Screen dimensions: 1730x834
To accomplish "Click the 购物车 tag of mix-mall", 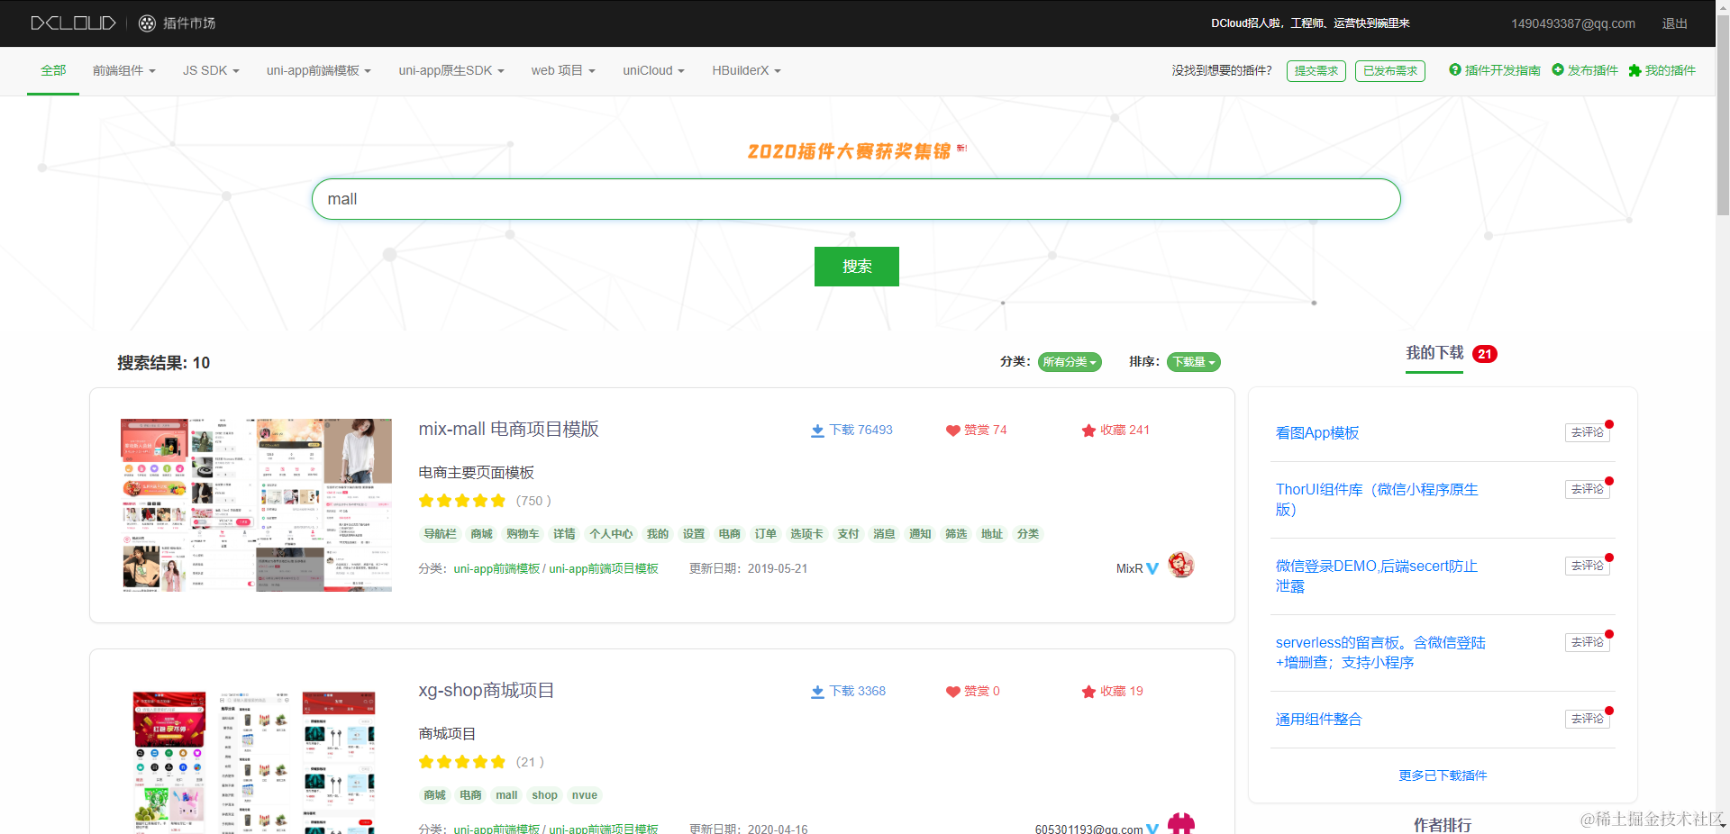I will [x=523, y=534].
